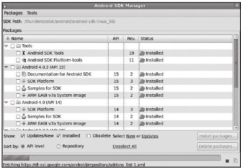Image resolution: width=241 pixels, height=168 pixels.
Task: Click the Documentation for Android SDK icon
Action: pos(24,74)
